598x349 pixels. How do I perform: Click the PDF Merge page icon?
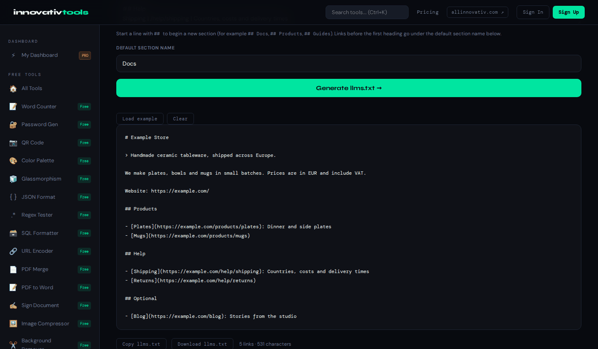point(13,269)
